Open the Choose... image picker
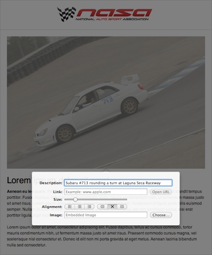This screenshot has width=212, height=255. (x=161, y=215)
